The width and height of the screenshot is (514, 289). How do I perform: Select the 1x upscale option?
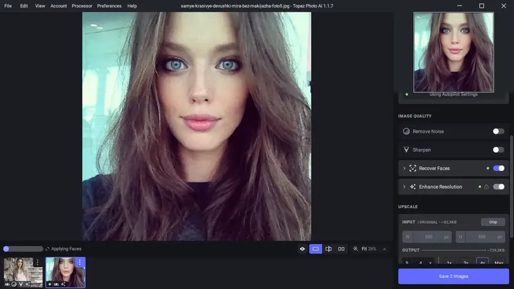[449, 261]
